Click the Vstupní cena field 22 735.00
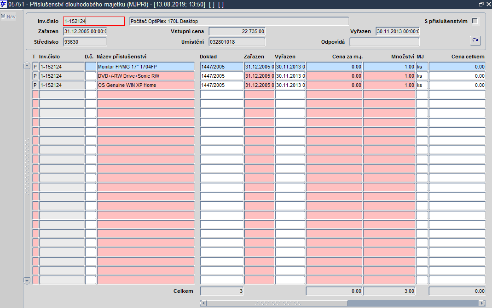This screenshot has width=492, height=308. tap(237, 31)
